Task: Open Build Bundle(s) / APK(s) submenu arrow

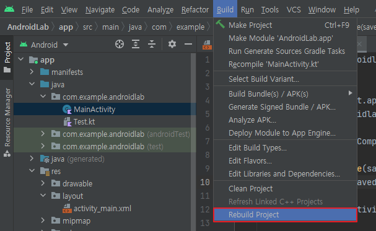Action: pyautogui.click(x=351, y=93)
